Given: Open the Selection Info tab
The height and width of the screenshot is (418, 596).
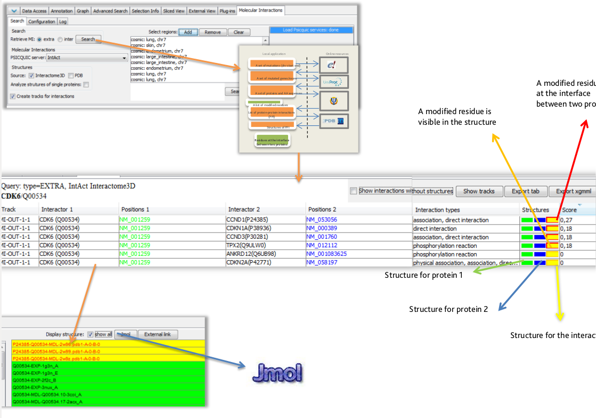Looking at the screenshot, I should (145, 11).
